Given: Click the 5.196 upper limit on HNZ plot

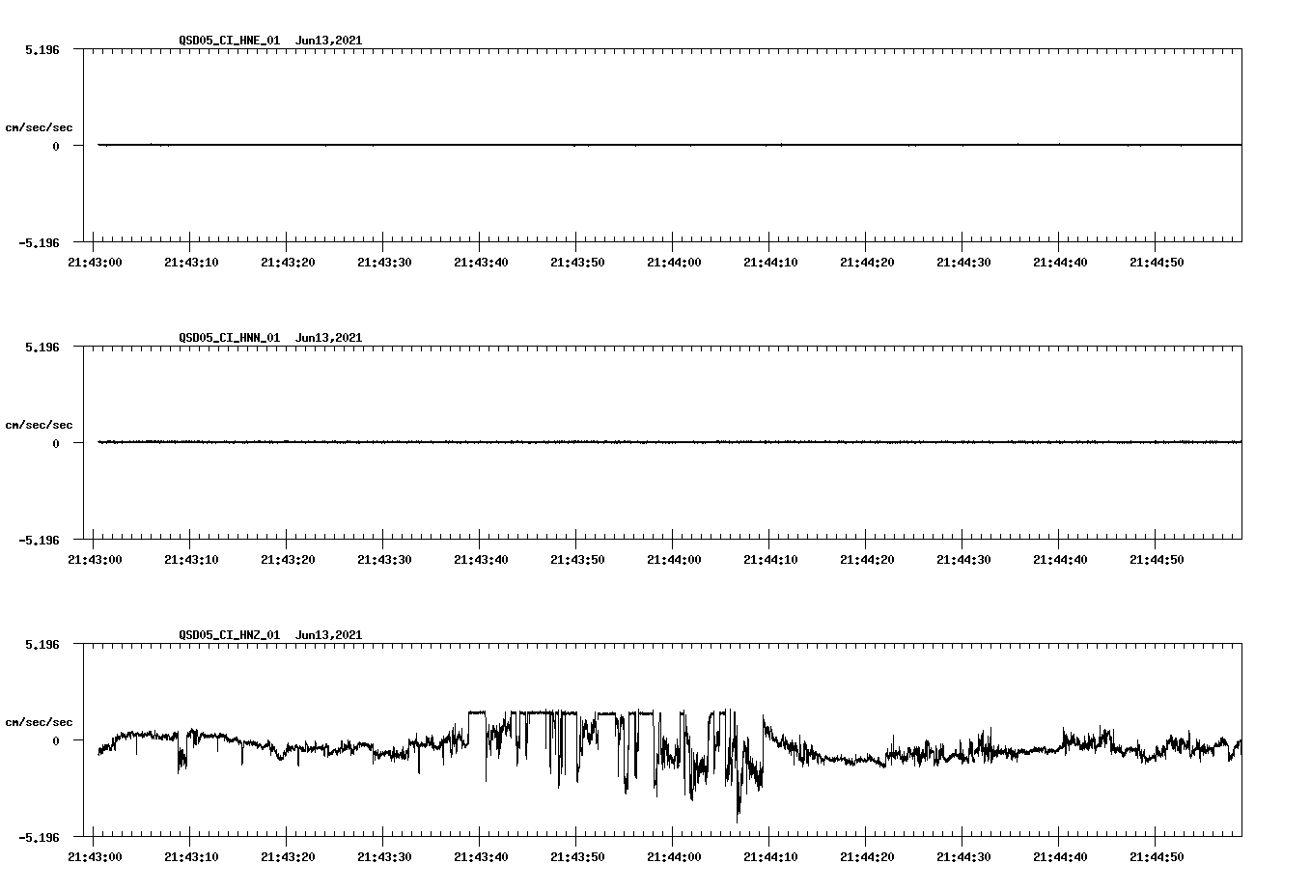Looking at the screenshot, I should coord(42,644).
